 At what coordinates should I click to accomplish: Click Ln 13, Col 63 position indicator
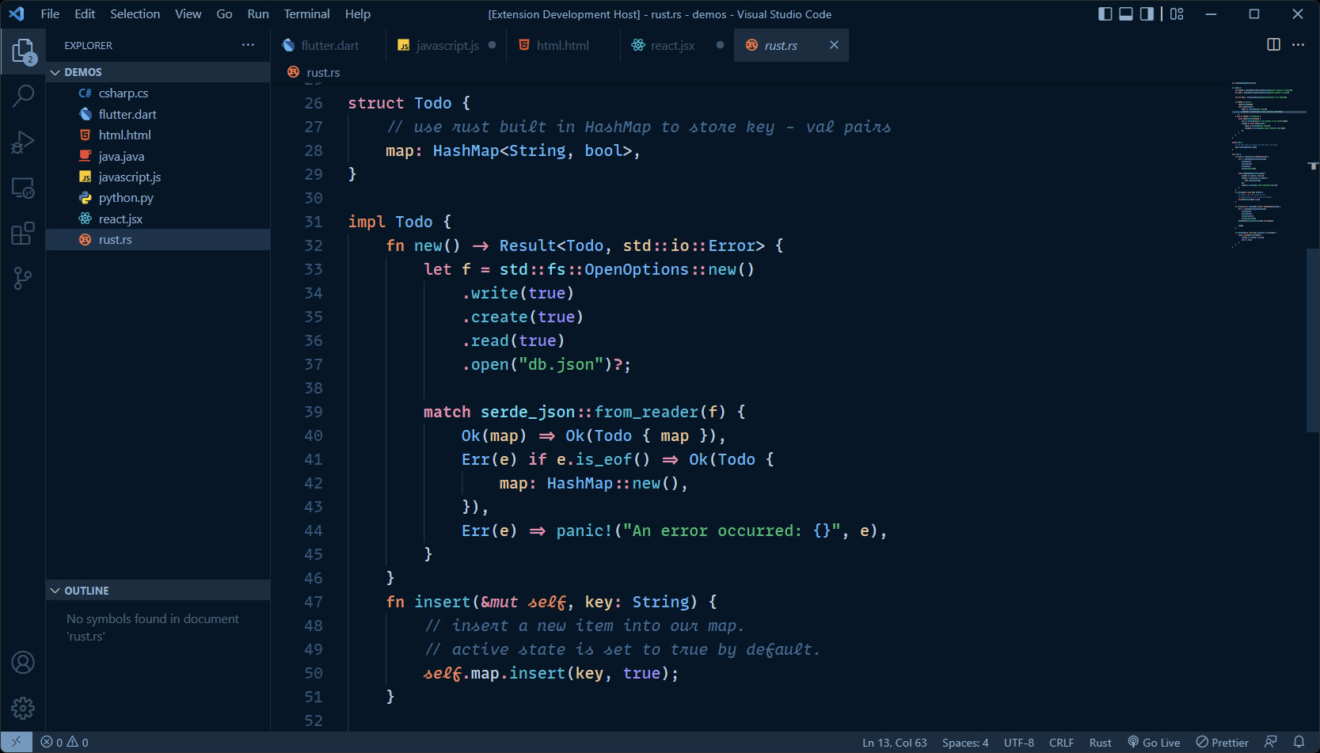coord(894,742)
